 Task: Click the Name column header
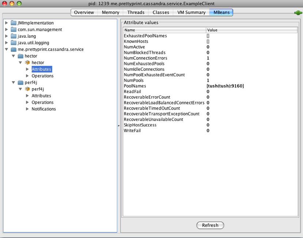tap(164, 30)
